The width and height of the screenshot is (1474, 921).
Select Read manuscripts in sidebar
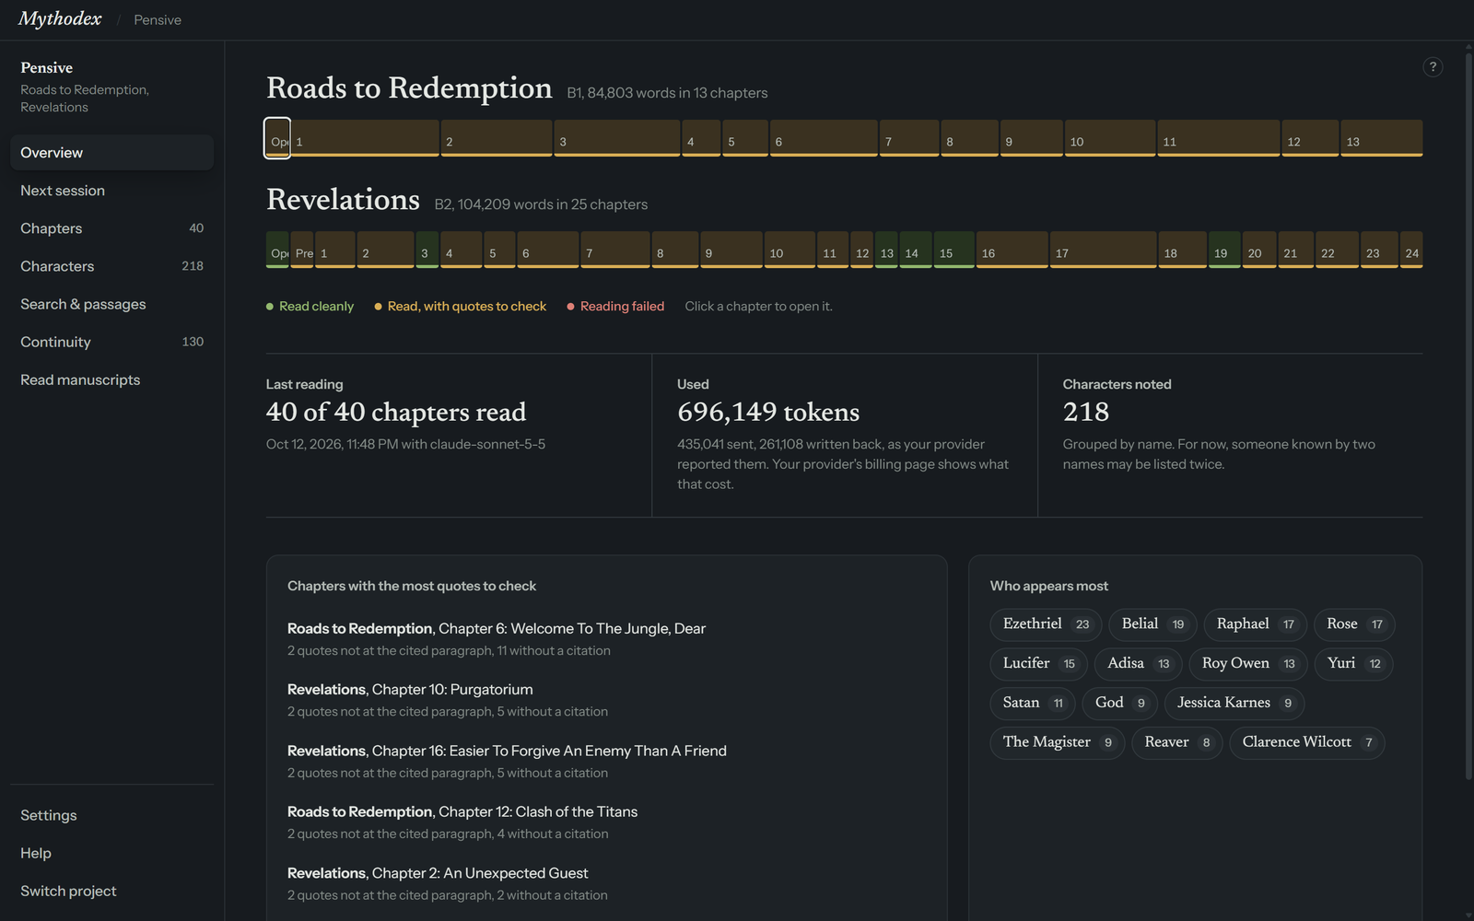pos(111,379)
